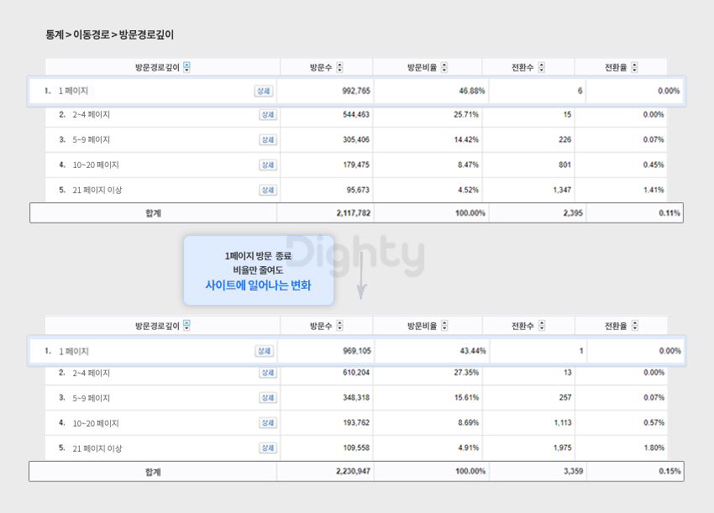Click 방문경로깊이 in the breadcrumb
Image resolution: width=714 pixels, height=513 pixels.
[147, 34]
